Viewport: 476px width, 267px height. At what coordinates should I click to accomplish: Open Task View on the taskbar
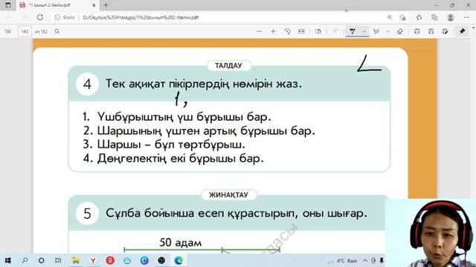click(x=58, y=260)
